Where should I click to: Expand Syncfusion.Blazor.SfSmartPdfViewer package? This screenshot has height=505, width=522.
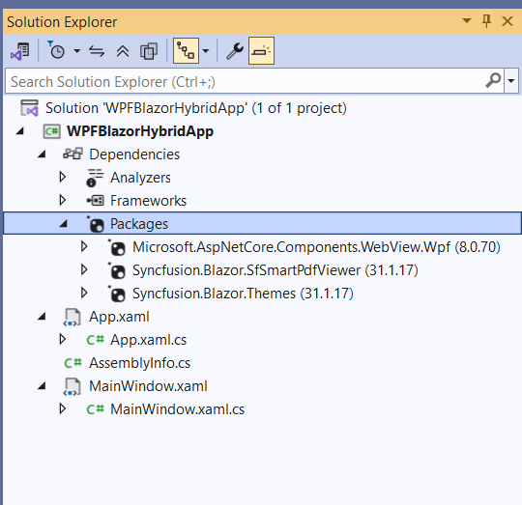coord(84,269)
